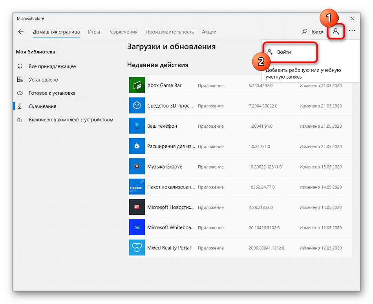Click the Groove Music app icon

point(137,167)
